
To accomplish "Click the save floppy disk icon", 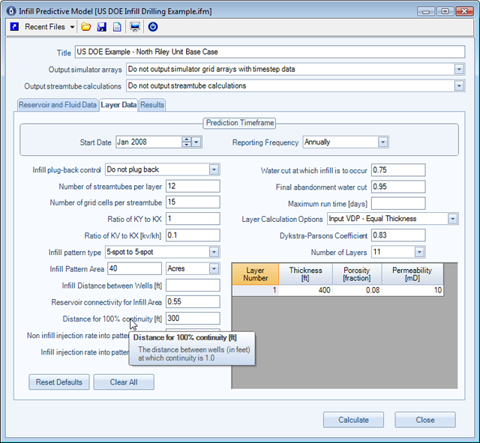I will 102,27.
